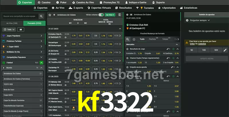Select the Partida markets tab
This screenshot has height=117, width=229.
[x=153, y=39]
